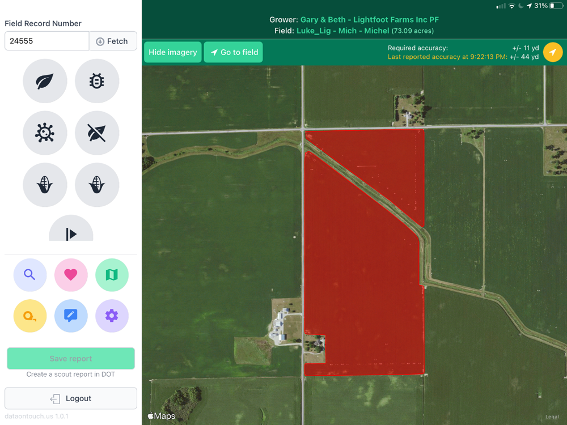Image resolution: width=567 pixels, height=425 pixels.
Task: Tap the pink heart favorites button
Action: tap(71, 275)
